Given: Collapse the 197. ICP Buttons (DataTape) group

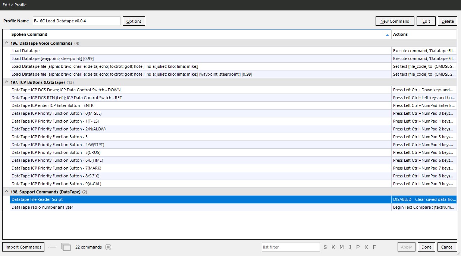Looking at the screenshot, I should pyautogui.click(x=6, y=82).
